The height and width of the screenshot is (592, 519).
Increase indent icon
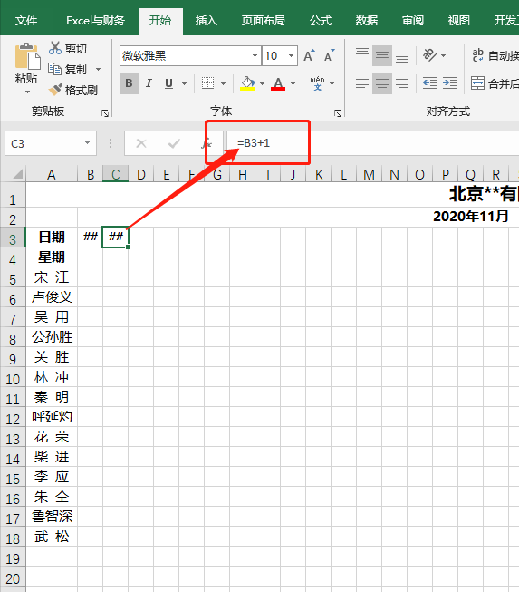(450, 83)
